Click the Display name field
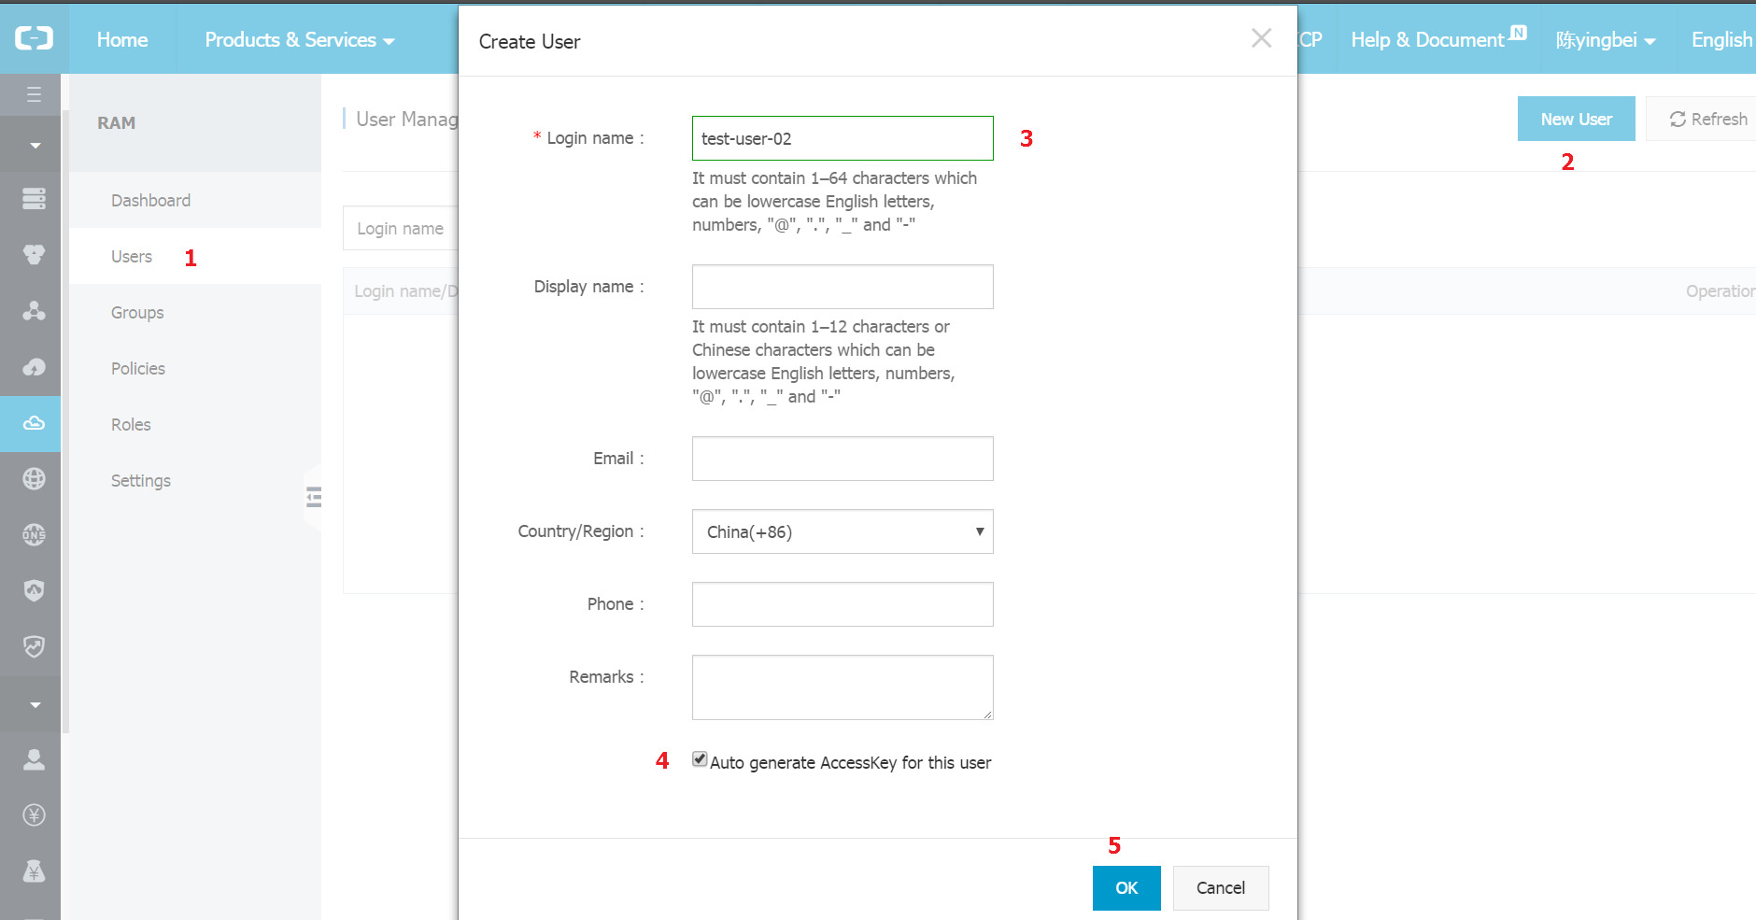 [843, 287]
